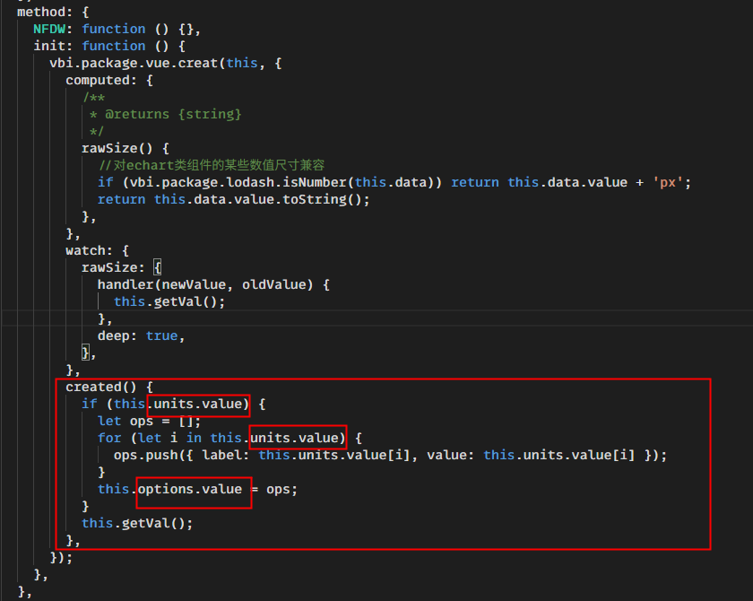Click the 'deep: true,' line

(142, 335)
